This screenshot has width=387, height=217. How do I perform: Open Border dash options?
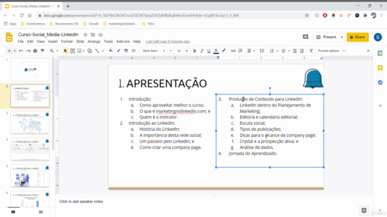pyautogui.click(x=134, y=51)
